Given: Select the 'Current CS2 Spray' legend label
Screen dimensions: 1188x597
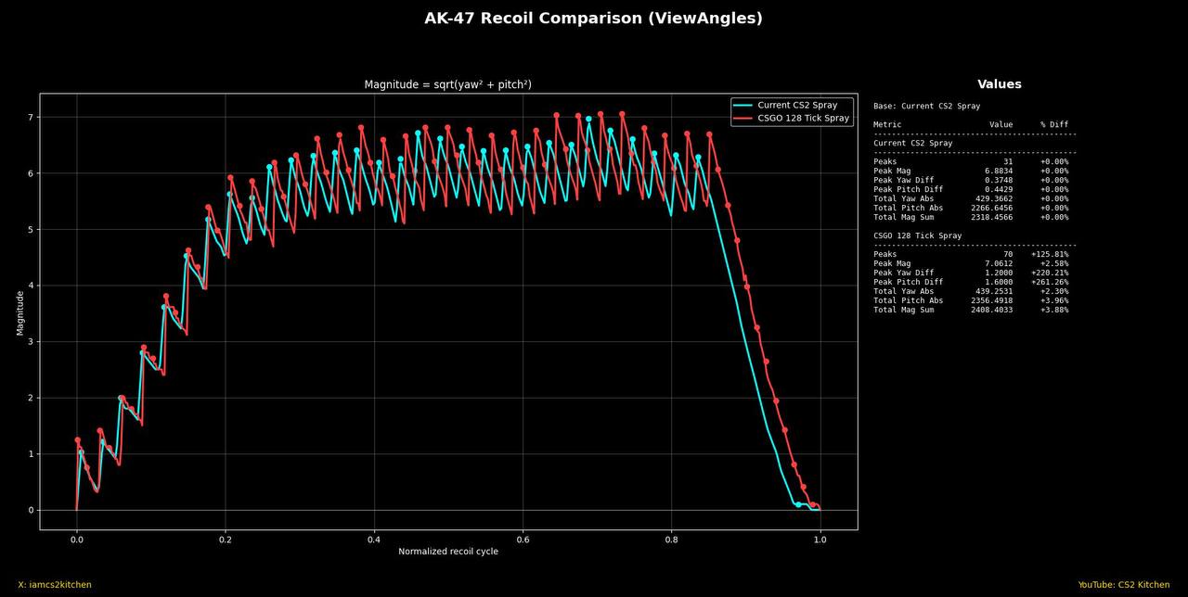Looking at the screenshot, I should 797,106.
